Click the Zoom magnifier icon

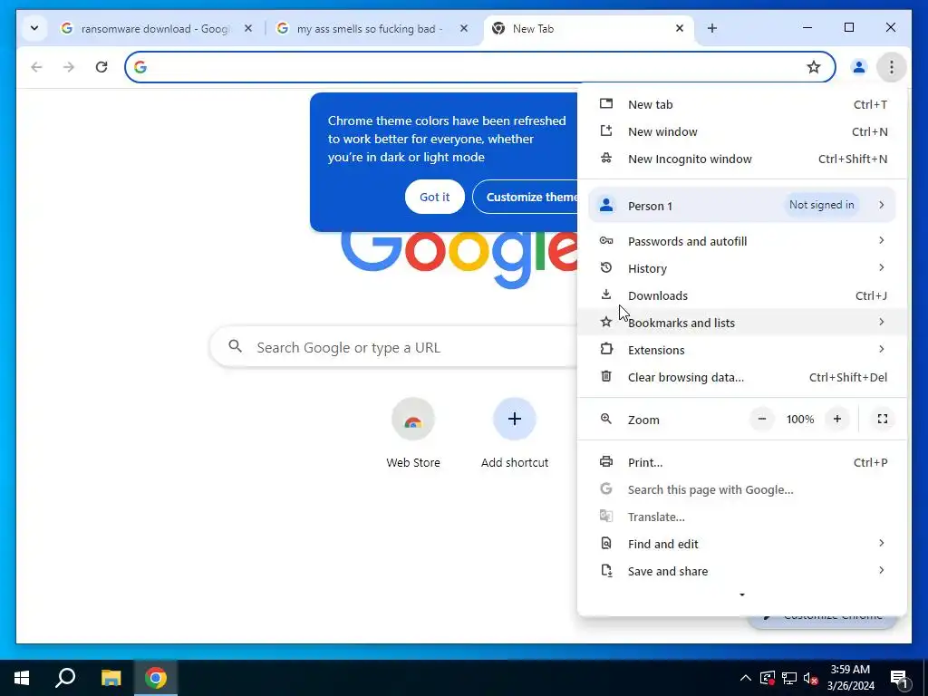[x=606, y=419]
